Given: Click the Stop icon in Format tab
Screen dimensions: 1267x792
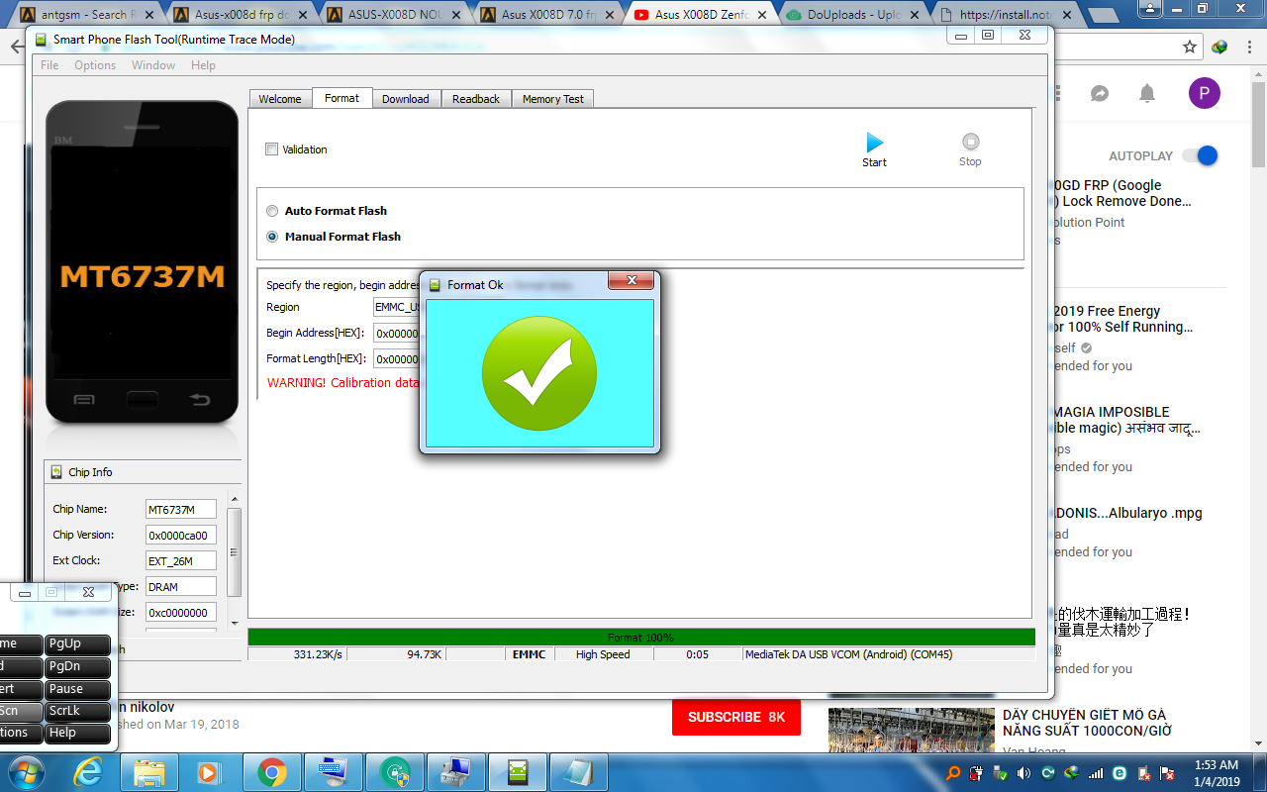Looking at the screenshot, I should [x=970, y=142].
